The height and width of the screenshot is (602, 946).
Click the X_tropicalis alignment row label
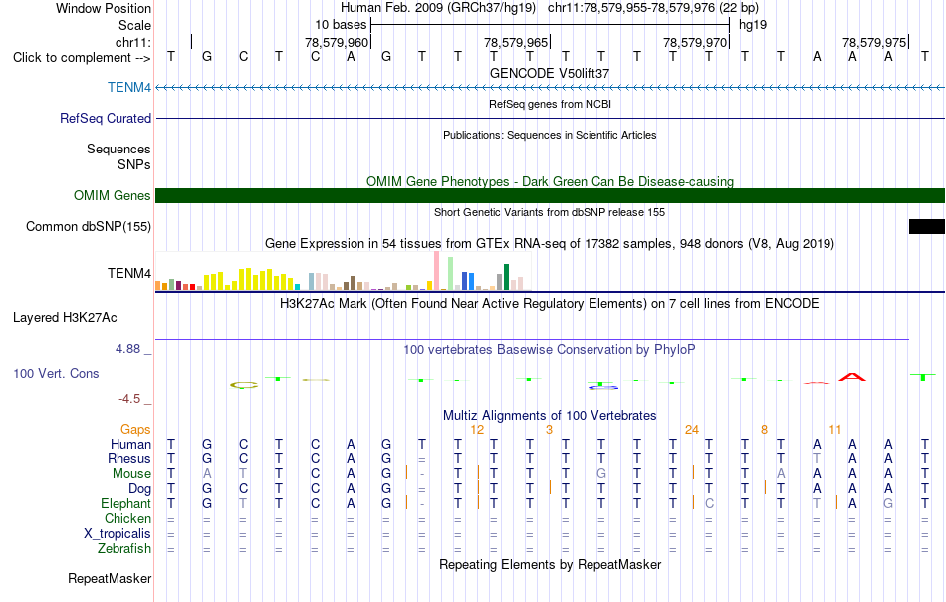coord(118,534)
